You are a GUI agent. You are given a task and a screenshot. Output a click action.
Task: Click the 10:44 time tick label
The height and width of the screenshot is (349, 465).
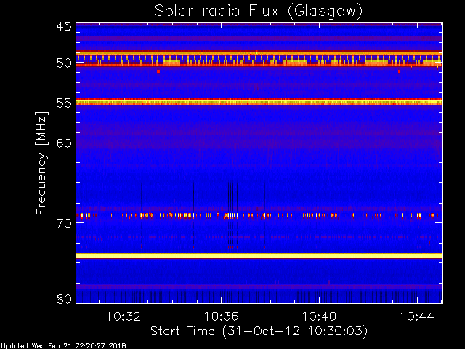click(x=417, y=316)
